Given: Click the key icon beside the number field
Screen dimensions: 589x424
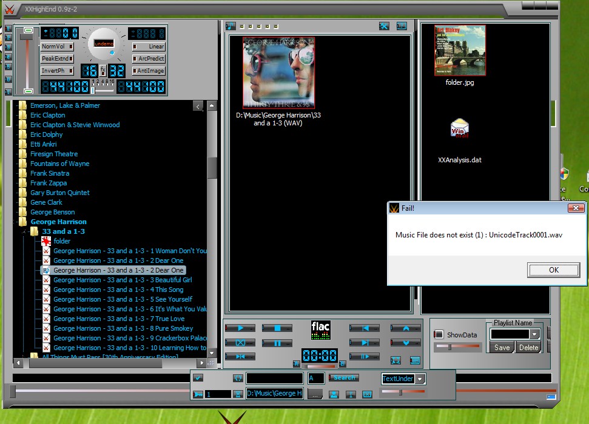Looking at the screenshot, I should [198, 394].
